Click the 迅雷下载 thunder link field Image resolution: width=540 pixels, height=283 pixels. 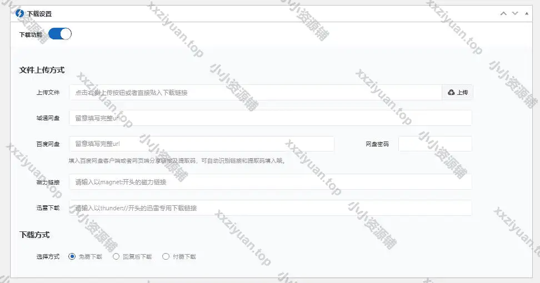click(x=270, y=208)
